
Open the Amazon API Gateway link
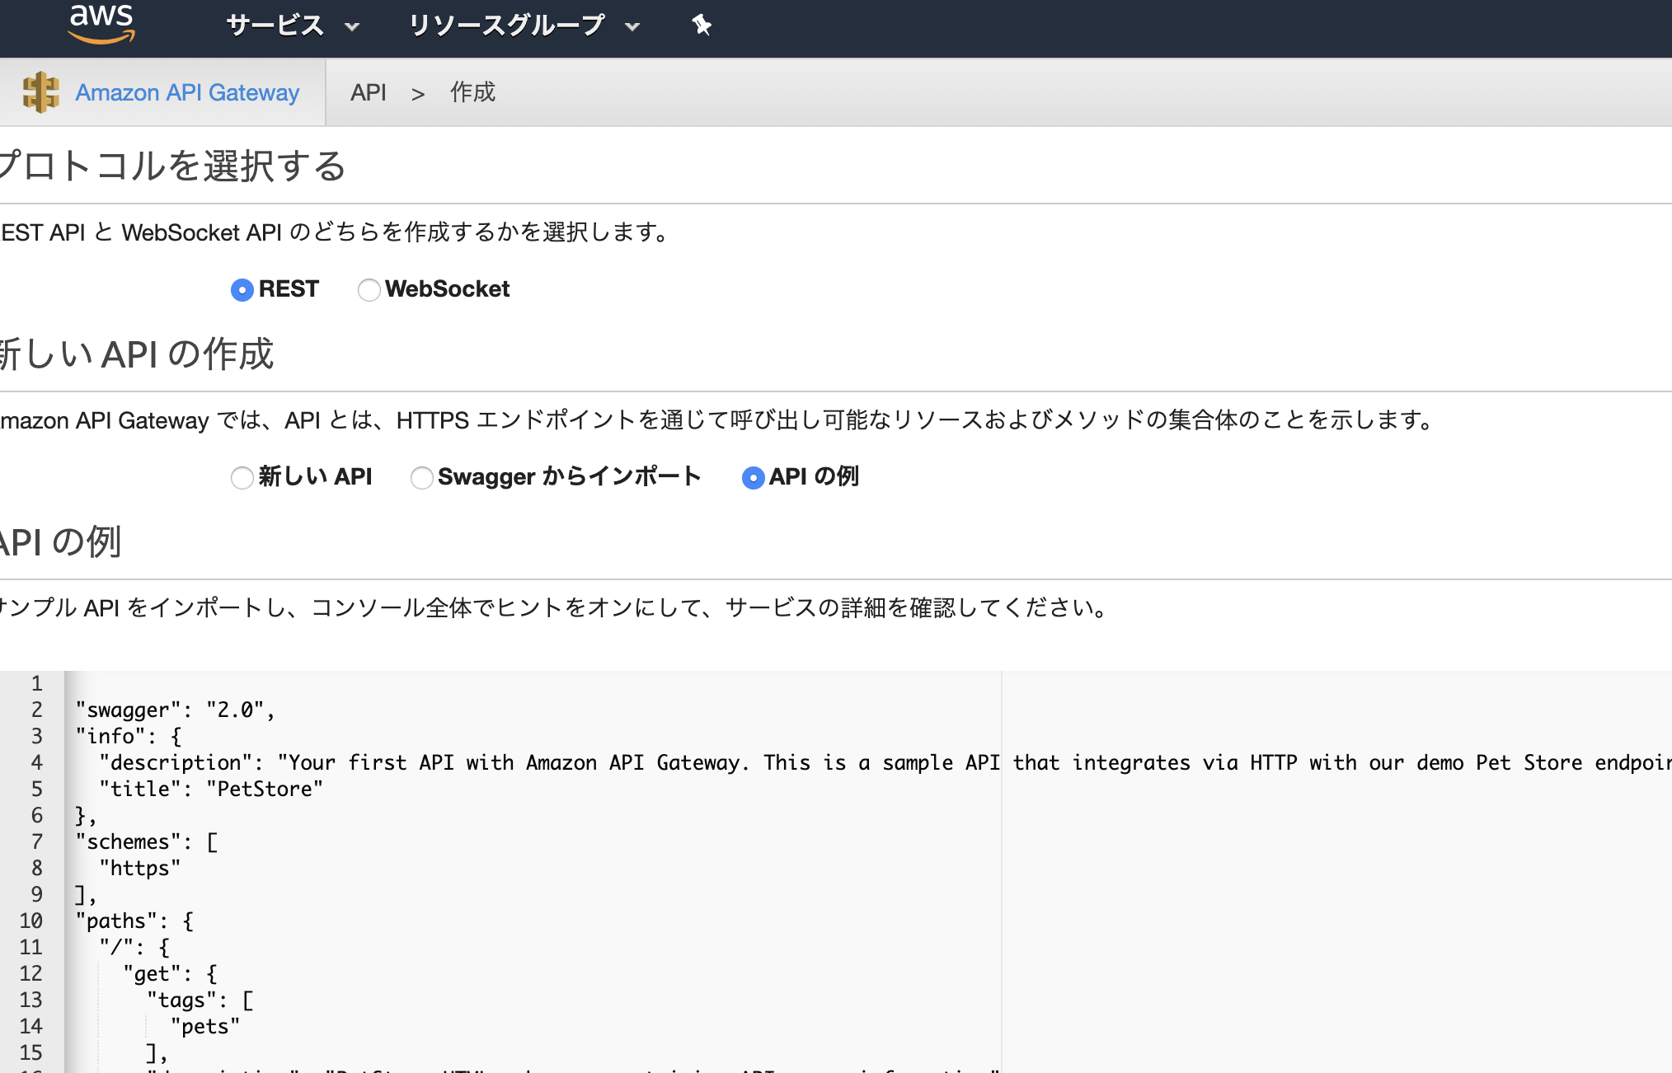(187, 92)
